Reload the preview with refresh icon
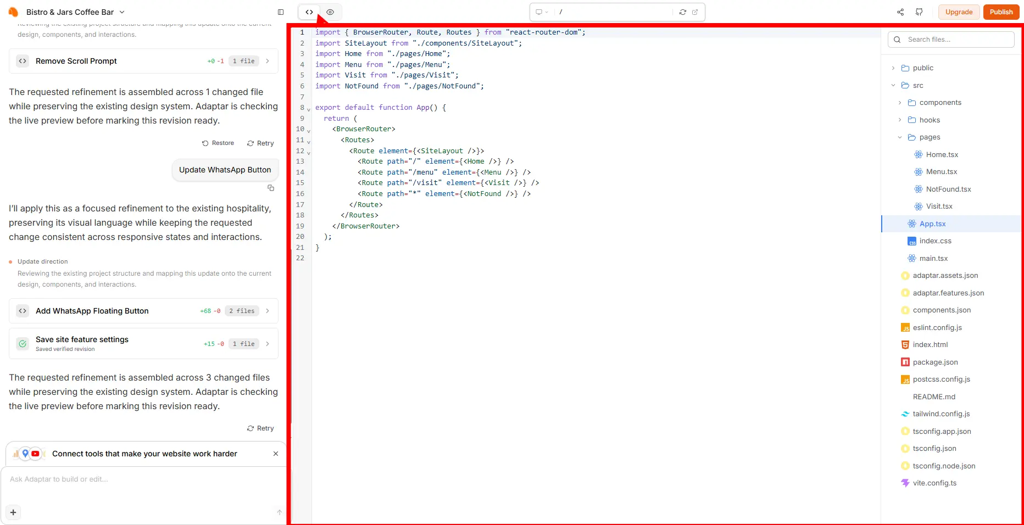Screen dimensions: 1024x525 pyautogui.click(x=683, y=12)
